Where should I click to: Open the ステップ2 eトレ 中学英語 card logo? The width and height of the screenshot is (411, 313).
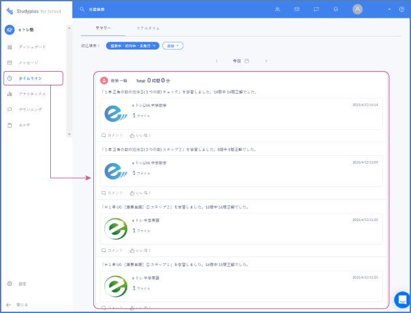pyautogui.click(x=115, y=229)
